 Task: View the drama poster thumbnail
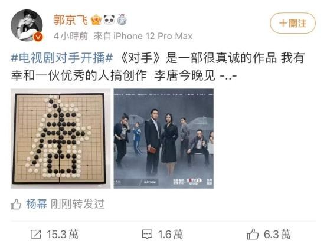pos(163,139)
